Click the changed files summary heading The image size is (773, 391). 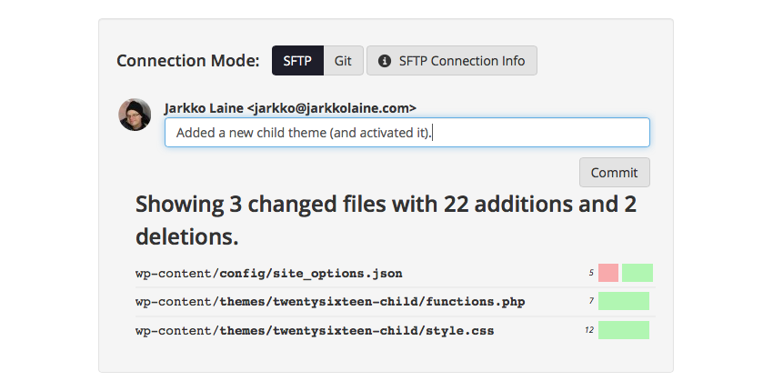(386, 220)
